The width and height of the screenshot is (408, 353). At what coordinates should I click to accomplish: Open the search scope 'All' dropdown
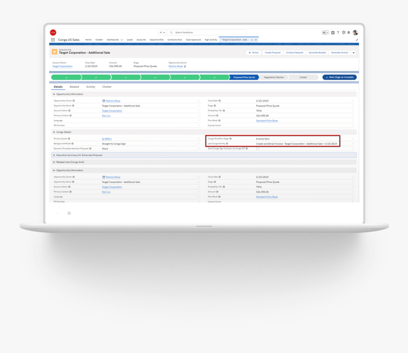[x=162, y=33]
